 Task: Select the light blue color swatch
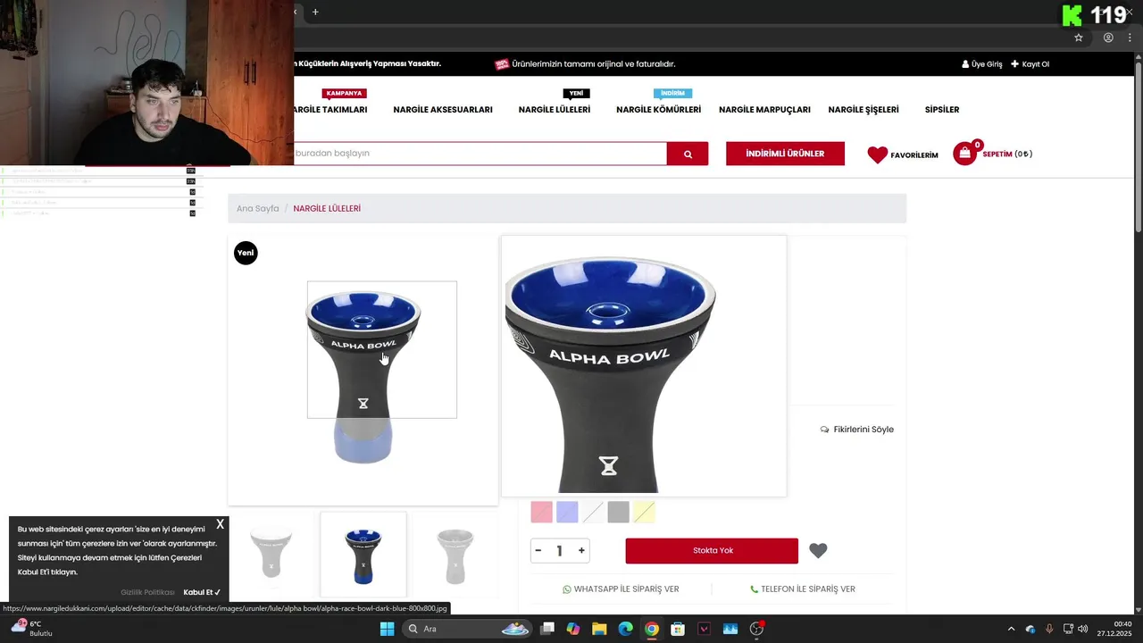click(567, 512)
